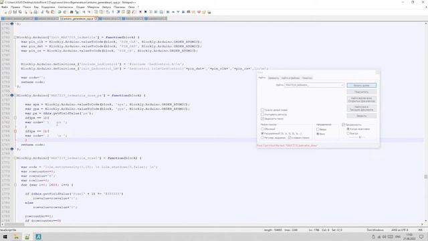Click the Paste toolbar icon

click(52, 12)
